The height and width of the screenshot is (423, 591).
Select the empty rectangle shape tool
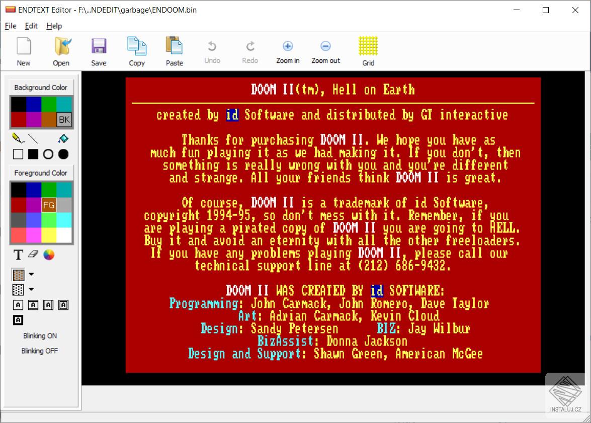click(x=18, y=154)
